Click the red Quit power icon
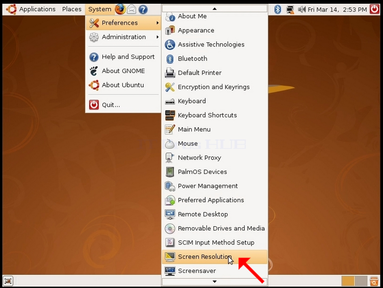This screenshot has width=383, height=288. coord(94,105)
